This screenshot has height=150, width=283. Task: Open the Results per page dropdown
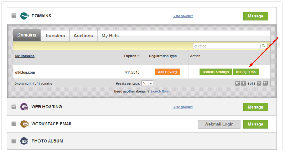[x=147, y=83]
